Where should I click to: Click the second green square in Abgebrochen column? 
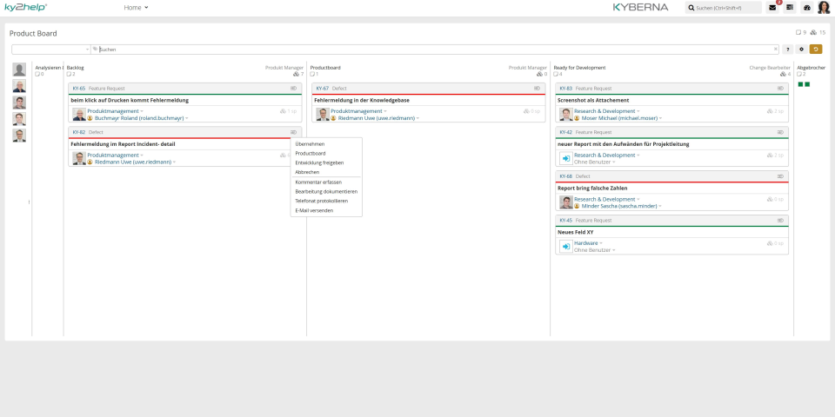click(807, 84)
